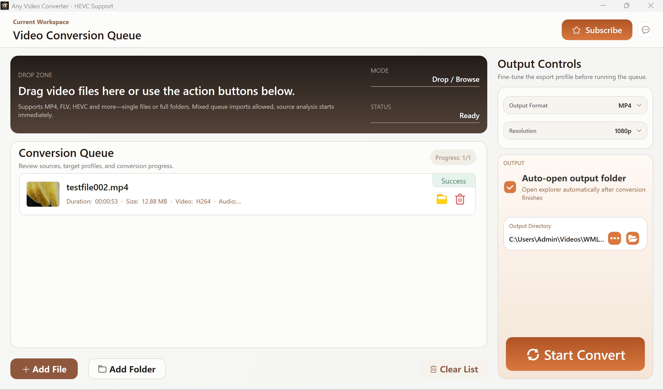Select the testfile002.mp4 thumbnail
The width and height of the screenshot is (663, 390).
click(x=43, y=194)
